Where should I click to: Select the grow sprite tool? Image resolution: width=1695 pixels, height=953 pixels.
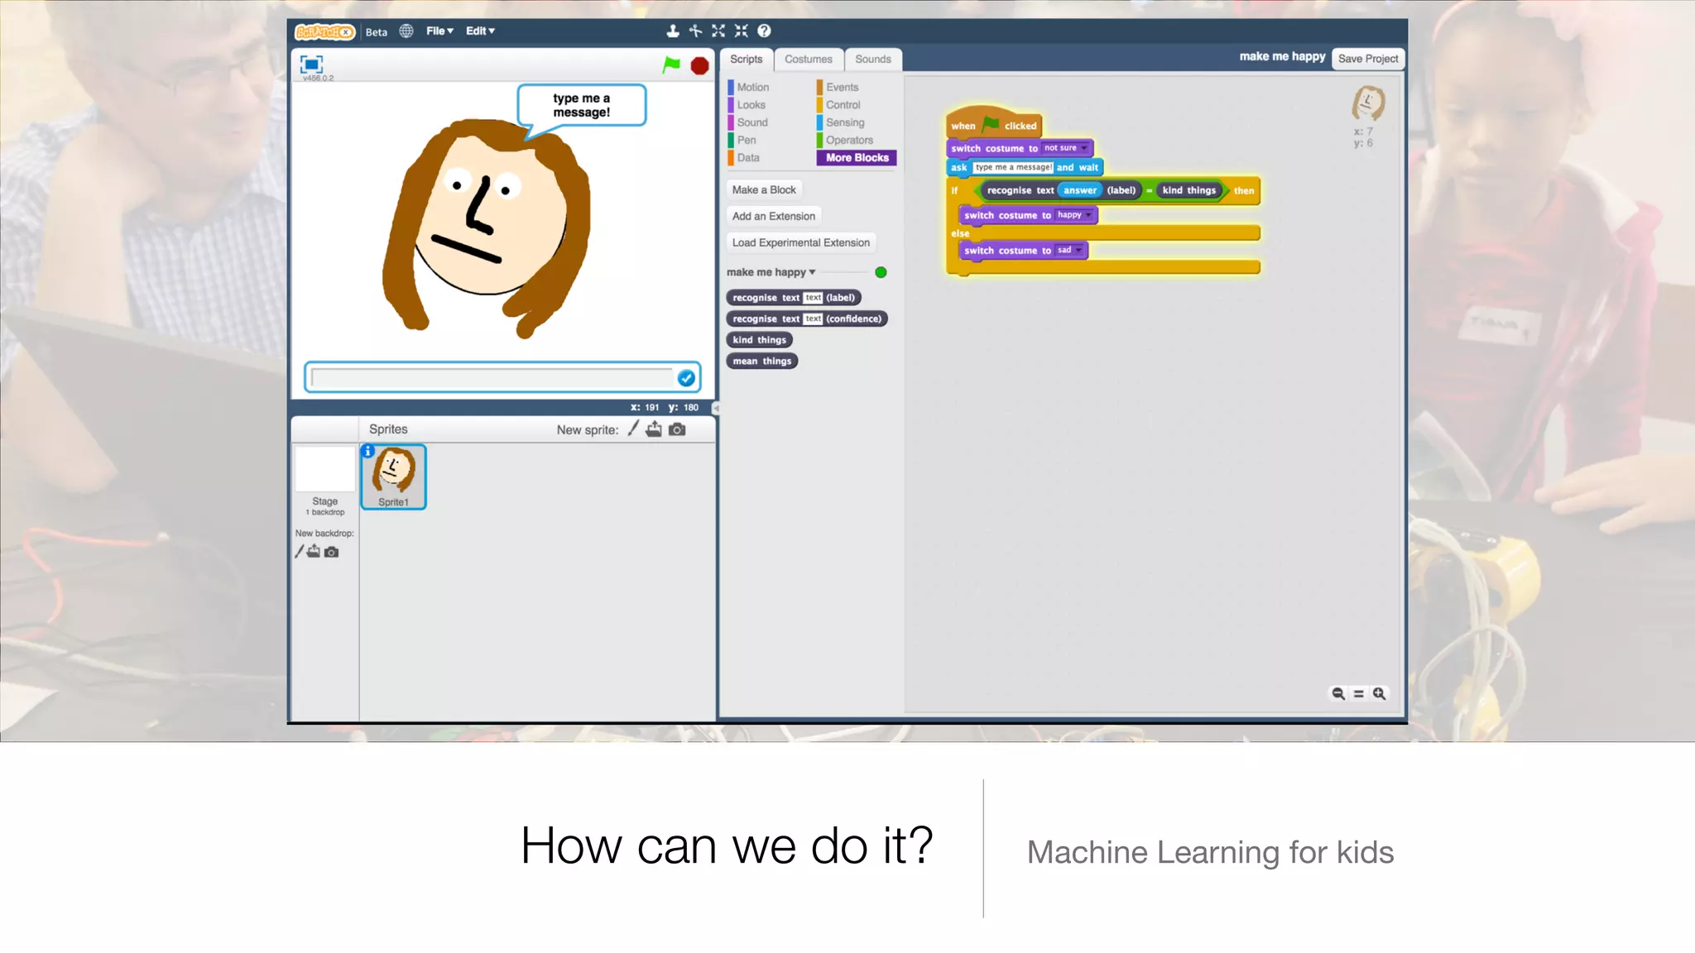[718, 31]
